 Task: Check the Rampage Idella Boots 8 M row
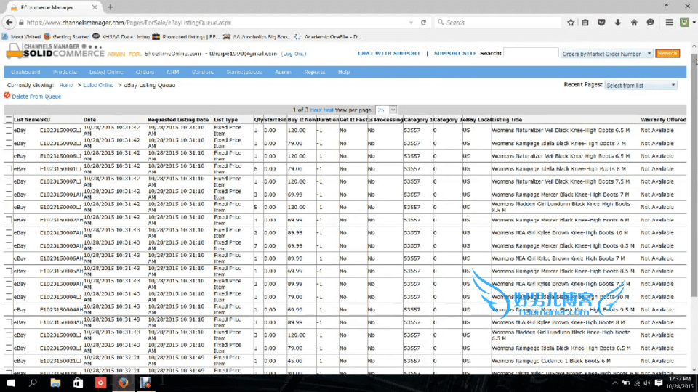point(9,169)
